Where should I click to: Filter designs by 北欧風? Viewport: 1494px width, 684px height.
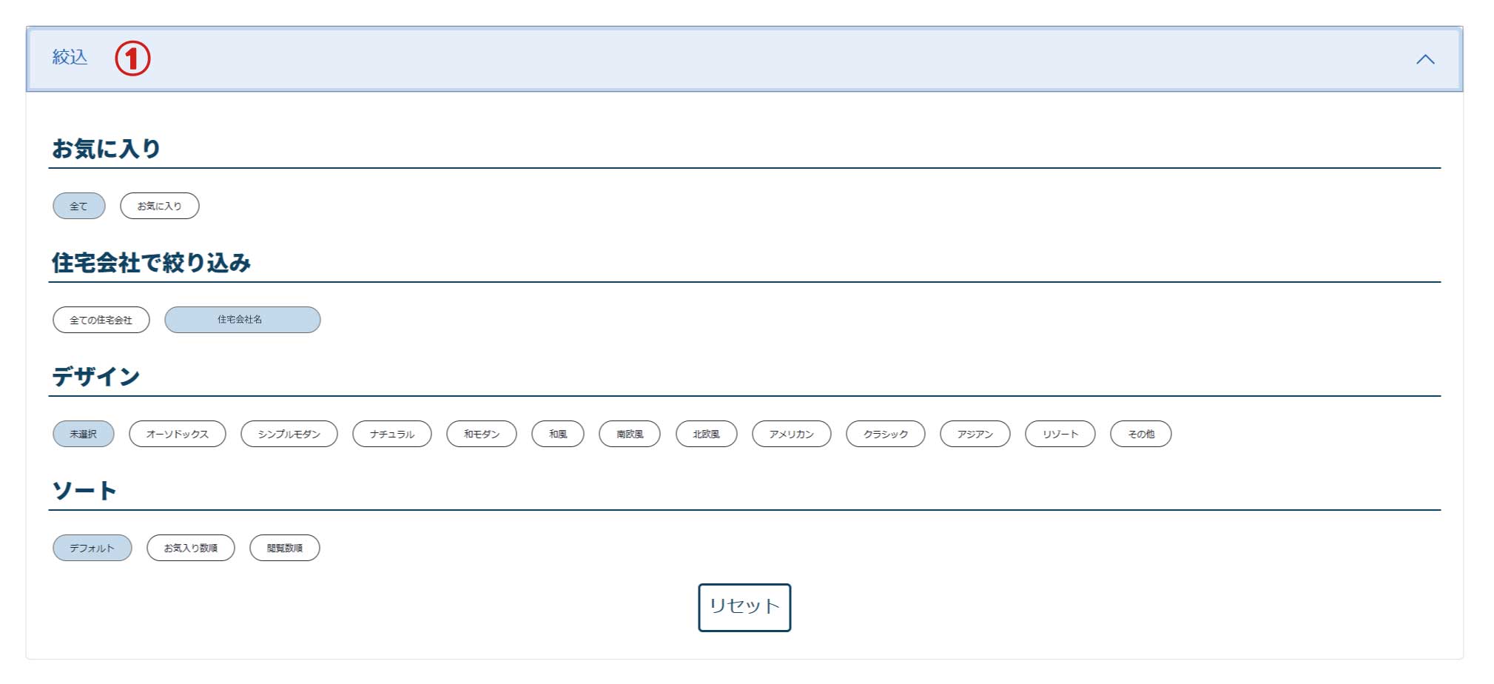click(x=706, y=435)
